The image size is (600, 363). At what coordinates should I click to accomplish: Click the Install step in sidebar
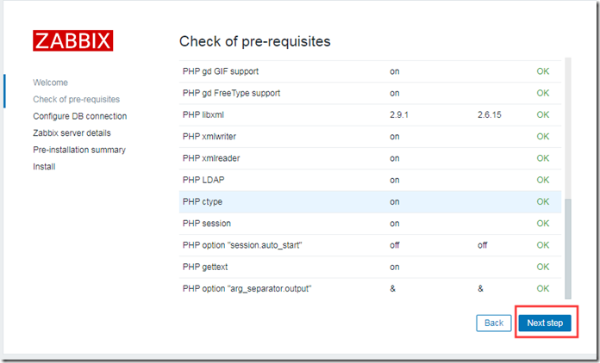[44, 167]
